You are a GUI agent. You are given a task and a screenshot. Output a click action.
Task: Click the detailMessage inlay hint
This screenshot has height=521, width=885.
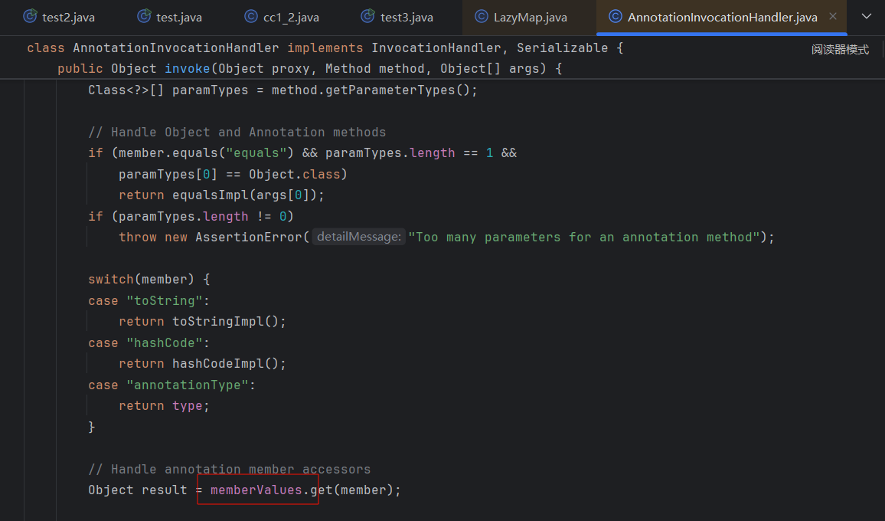(x=358, y=238)
